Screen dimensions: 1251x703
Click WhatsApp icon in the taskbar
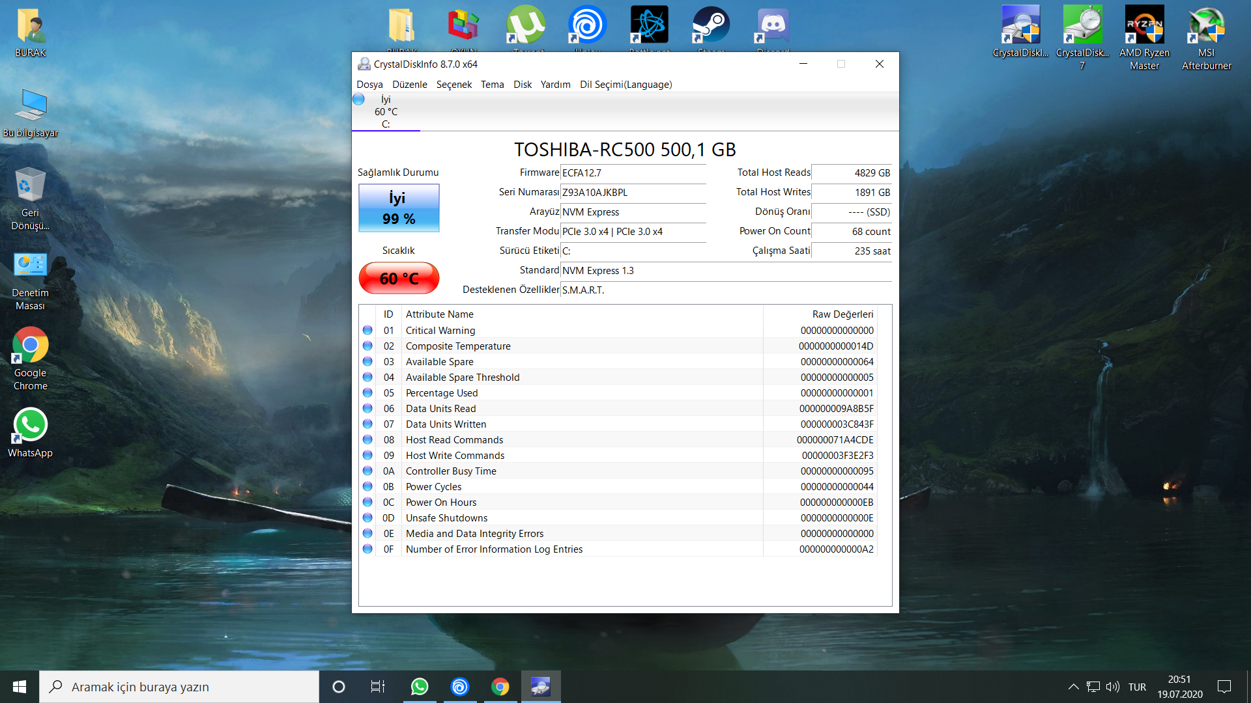point(420,687)
